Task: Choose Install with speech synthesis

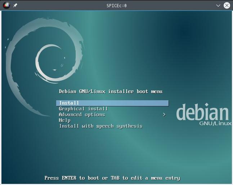Action: (101, 126)
